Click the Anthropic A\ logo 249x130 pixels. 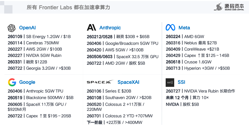click(x=91, y=27)
